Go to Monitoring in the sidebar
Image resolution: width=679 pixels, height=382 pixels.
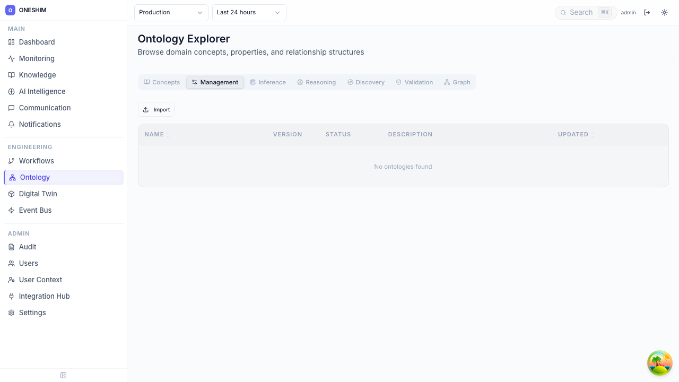click(x=37, y=58)
